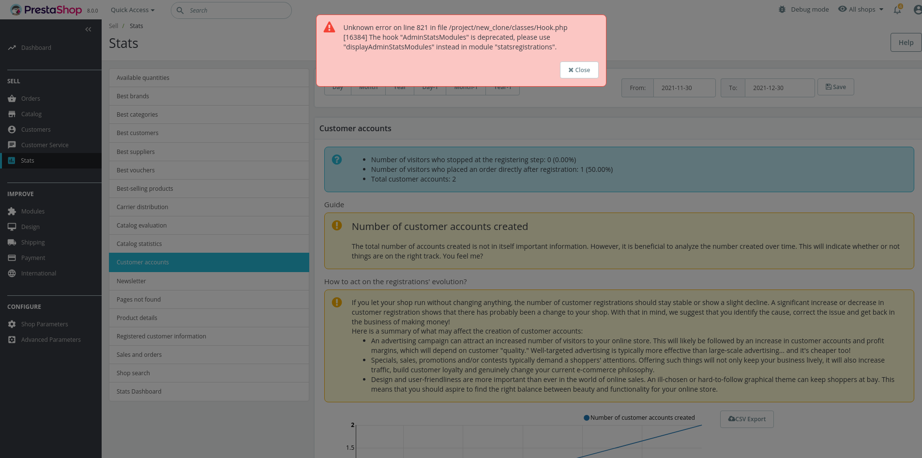Save the selected date range
The width and height of the screenshot is (922, 458).
[x=835, y=87]
